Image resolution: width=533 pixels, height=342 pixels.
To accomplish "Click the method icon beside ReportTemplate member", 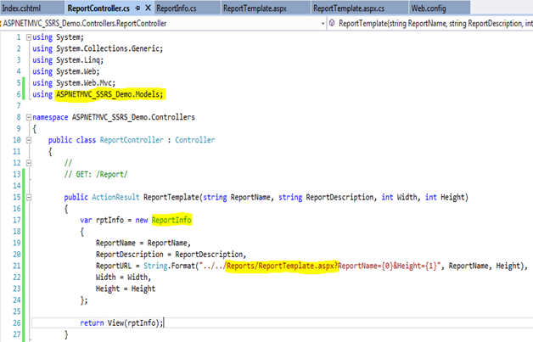I will click(x=332, y=23).
